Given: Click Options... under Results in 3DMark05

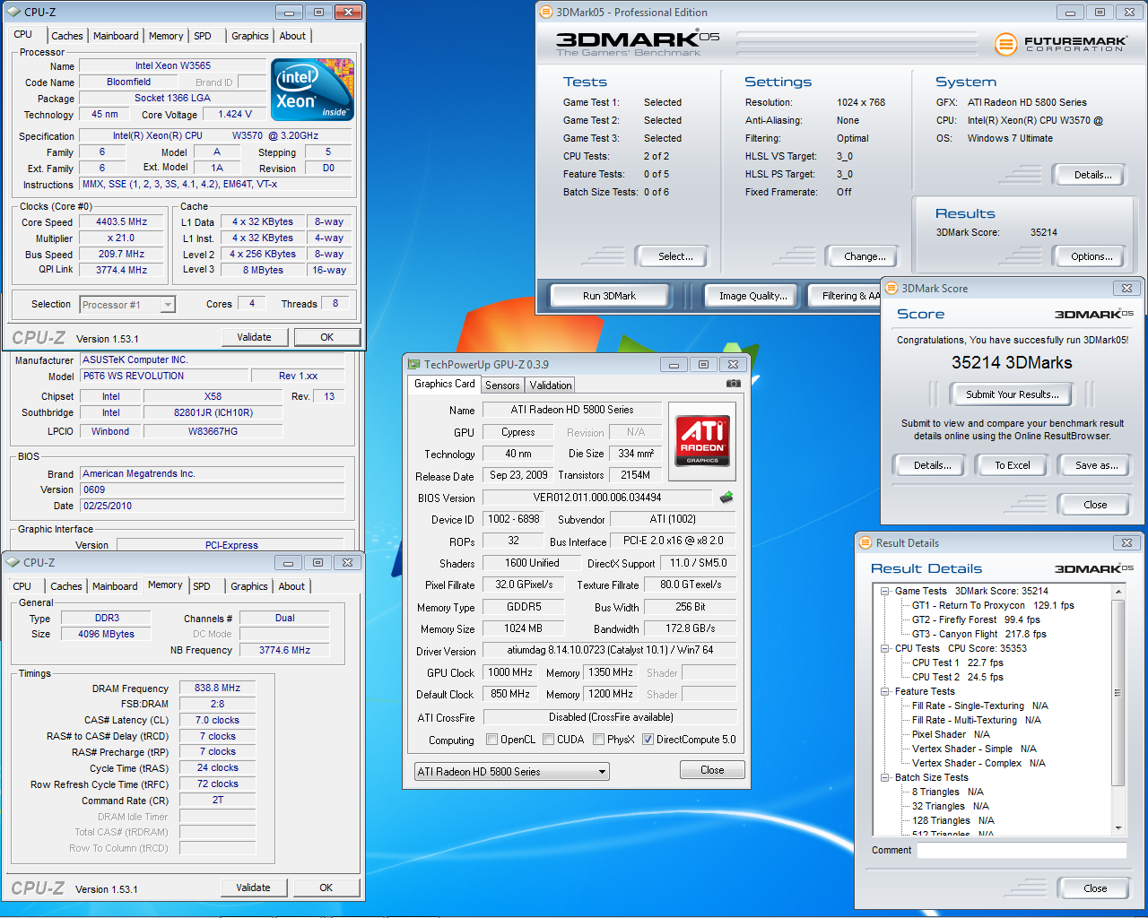Looking at the screenshot, I should (1091, 256).
